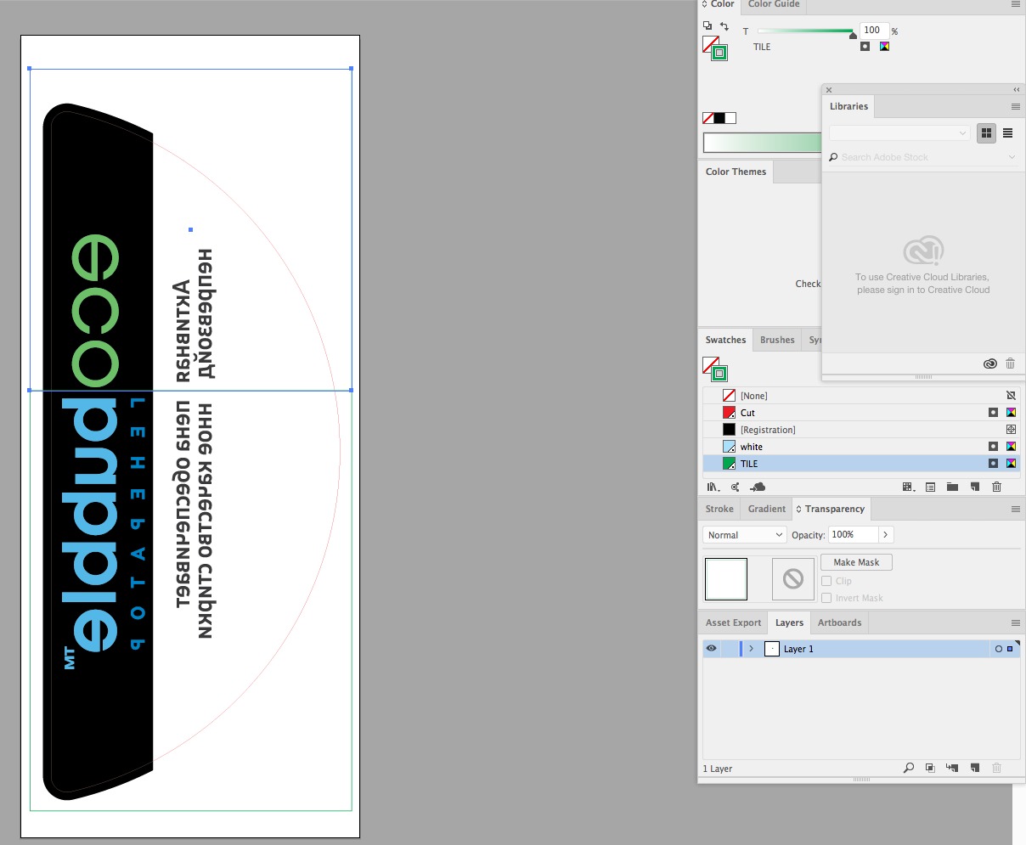Screen dimensions: 1026x845
Task: Click Make/Release Clipping Mask icon in Layers
Action: (930, 768)
